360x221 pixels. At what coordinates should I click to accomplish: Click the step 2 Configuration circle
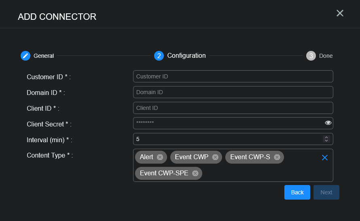pos(159,56)
